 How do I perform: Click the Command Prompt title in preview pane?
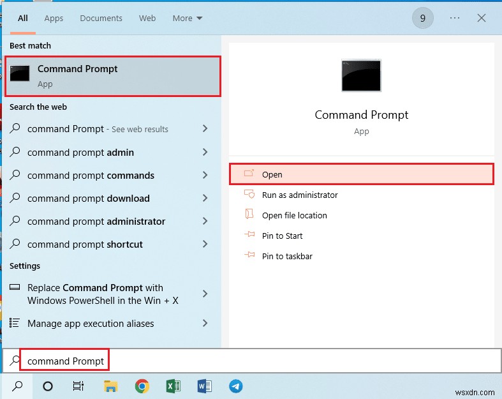tap(362, 115)
